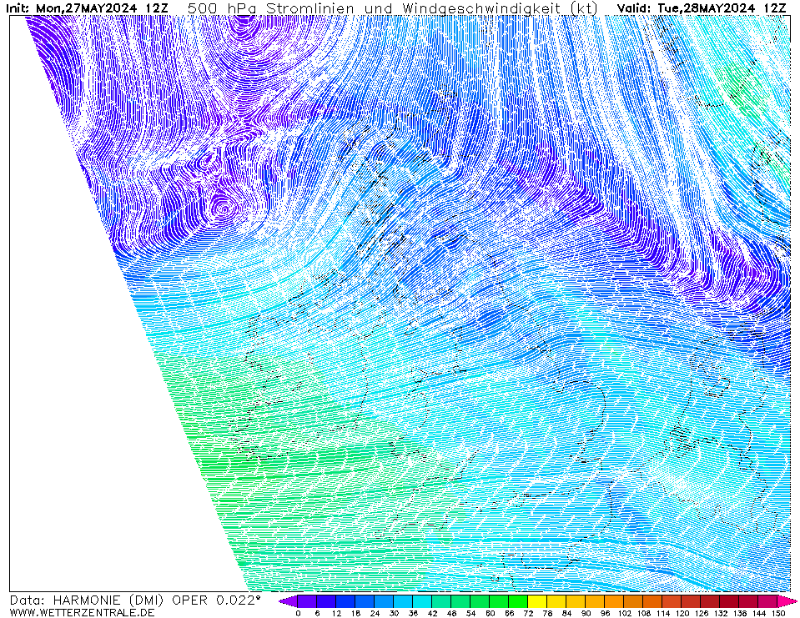Click the violet 0–6 kt legend swatch
Image resolution: width=800 pixels, height=618 pixels.
pos(307,601)
